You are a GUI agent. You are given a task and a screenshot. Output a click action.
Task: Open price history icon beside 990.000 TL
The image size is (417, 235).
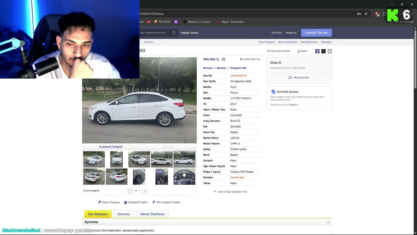pyautogui.click(x=223, y=59)
